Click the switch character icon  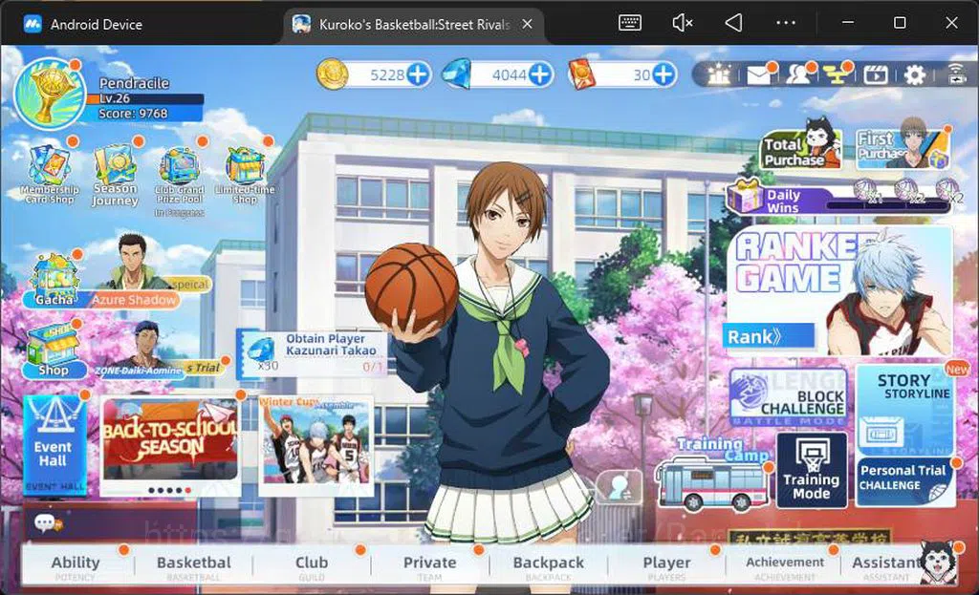619,487
